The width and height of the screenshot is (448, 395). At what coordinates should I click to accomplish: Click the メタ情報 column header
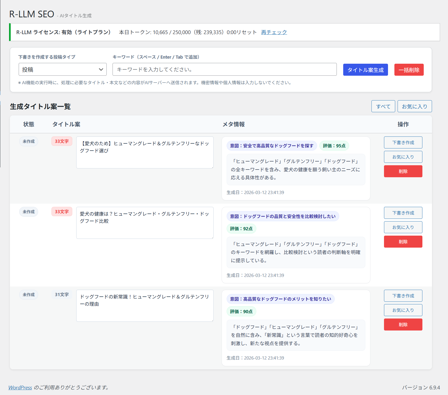[x=234, y=124]
